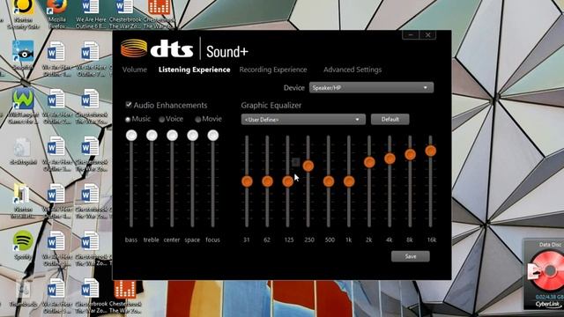
Task: Click the treble slider knob
Action: coord(152,135)
